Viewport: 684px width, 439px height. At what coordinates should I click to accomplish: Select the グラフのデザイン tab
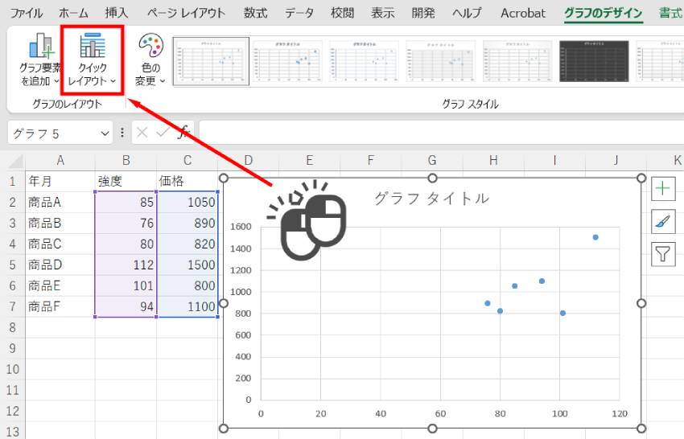(604, 13)
